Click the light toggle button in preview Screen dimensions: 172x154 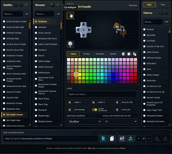coord(70,15)
